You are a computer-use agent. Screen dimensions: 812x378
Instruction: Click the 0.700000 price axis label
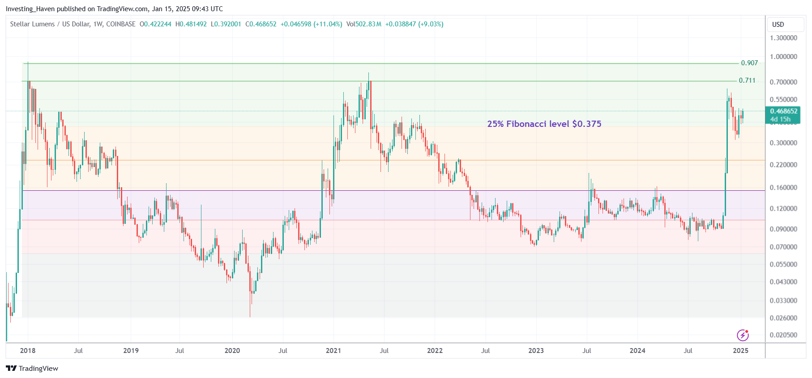pyautogui.click(x=783, y=82)
